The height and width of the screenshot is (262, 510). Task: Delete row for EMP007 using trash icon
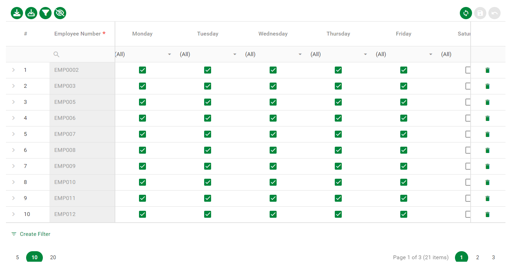(487, 134)
